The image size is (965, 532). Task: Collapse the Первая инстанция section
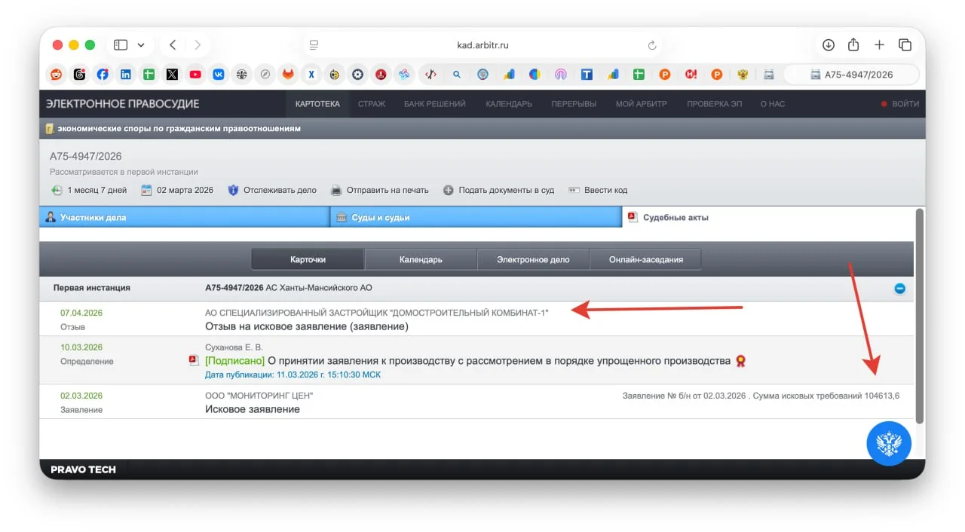tap(899, 289)
